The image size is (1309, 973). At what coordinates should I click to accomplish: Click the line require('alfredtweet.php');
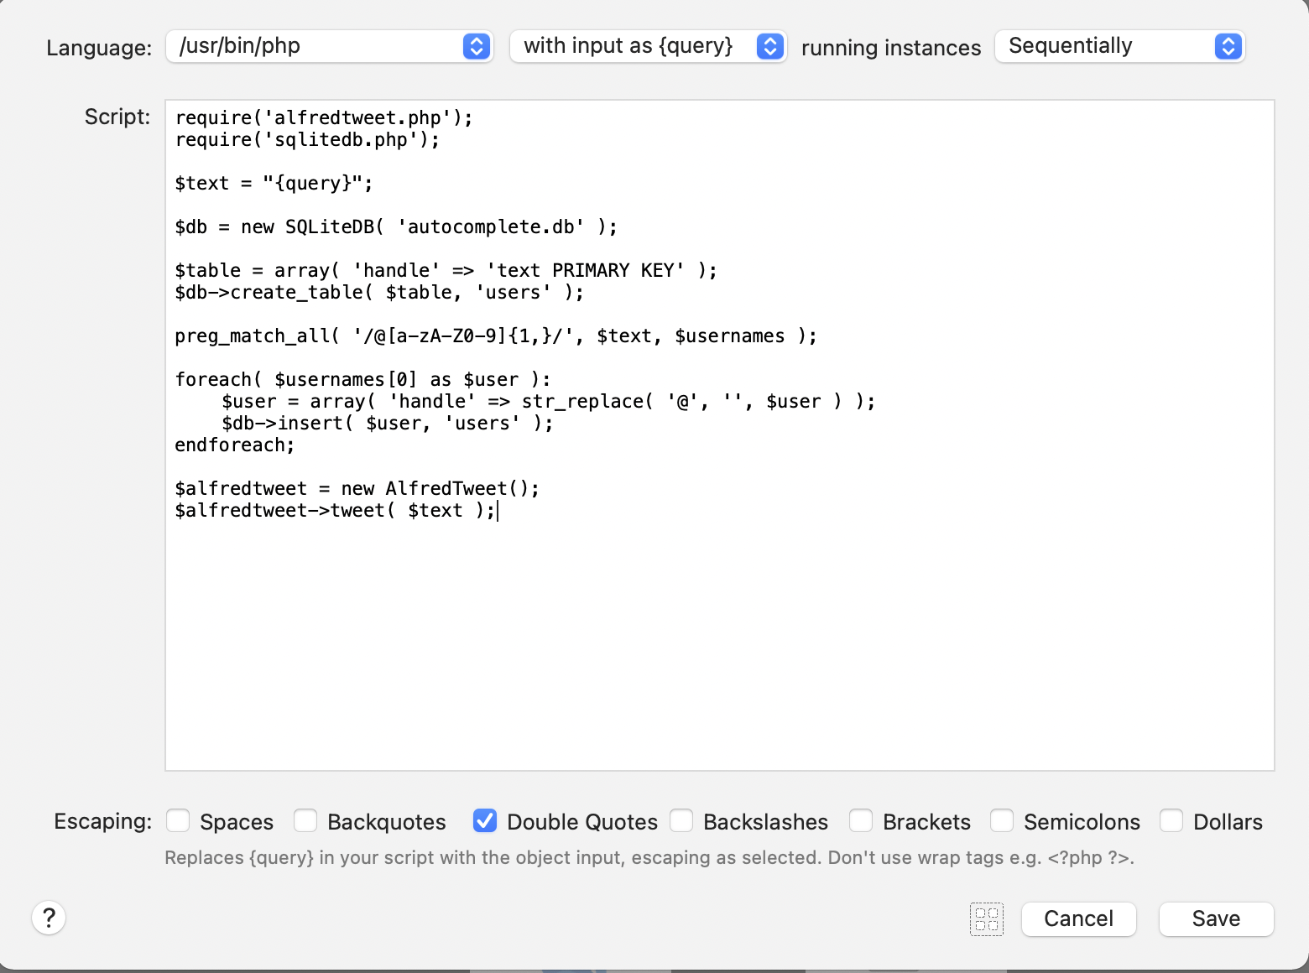click(324, 117)
